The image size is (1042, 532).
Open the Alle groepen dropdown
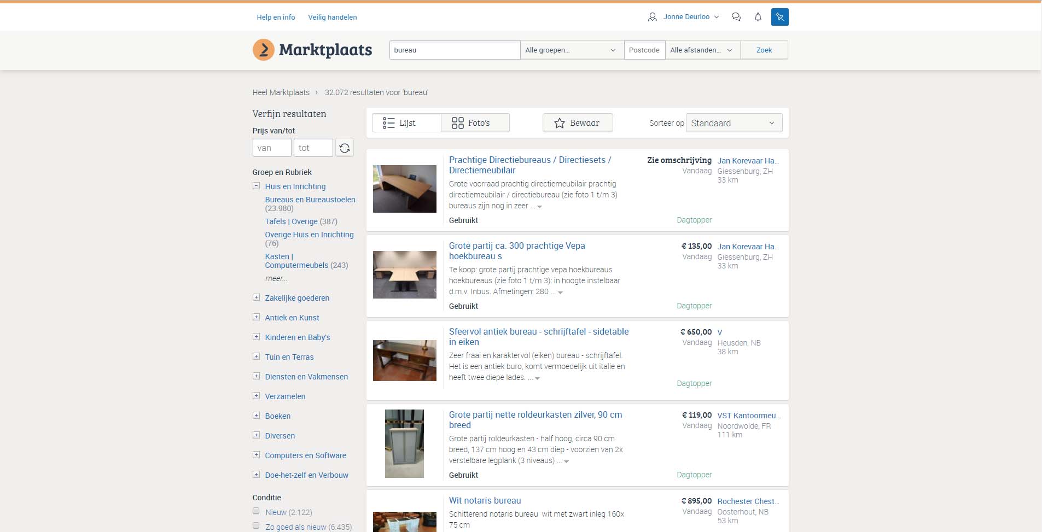pos(571,50)
